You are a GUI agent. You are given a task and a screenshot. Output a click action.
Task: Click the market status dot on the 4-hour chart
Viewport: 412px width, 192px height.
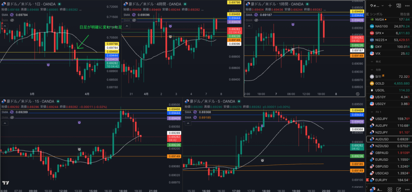185,4
